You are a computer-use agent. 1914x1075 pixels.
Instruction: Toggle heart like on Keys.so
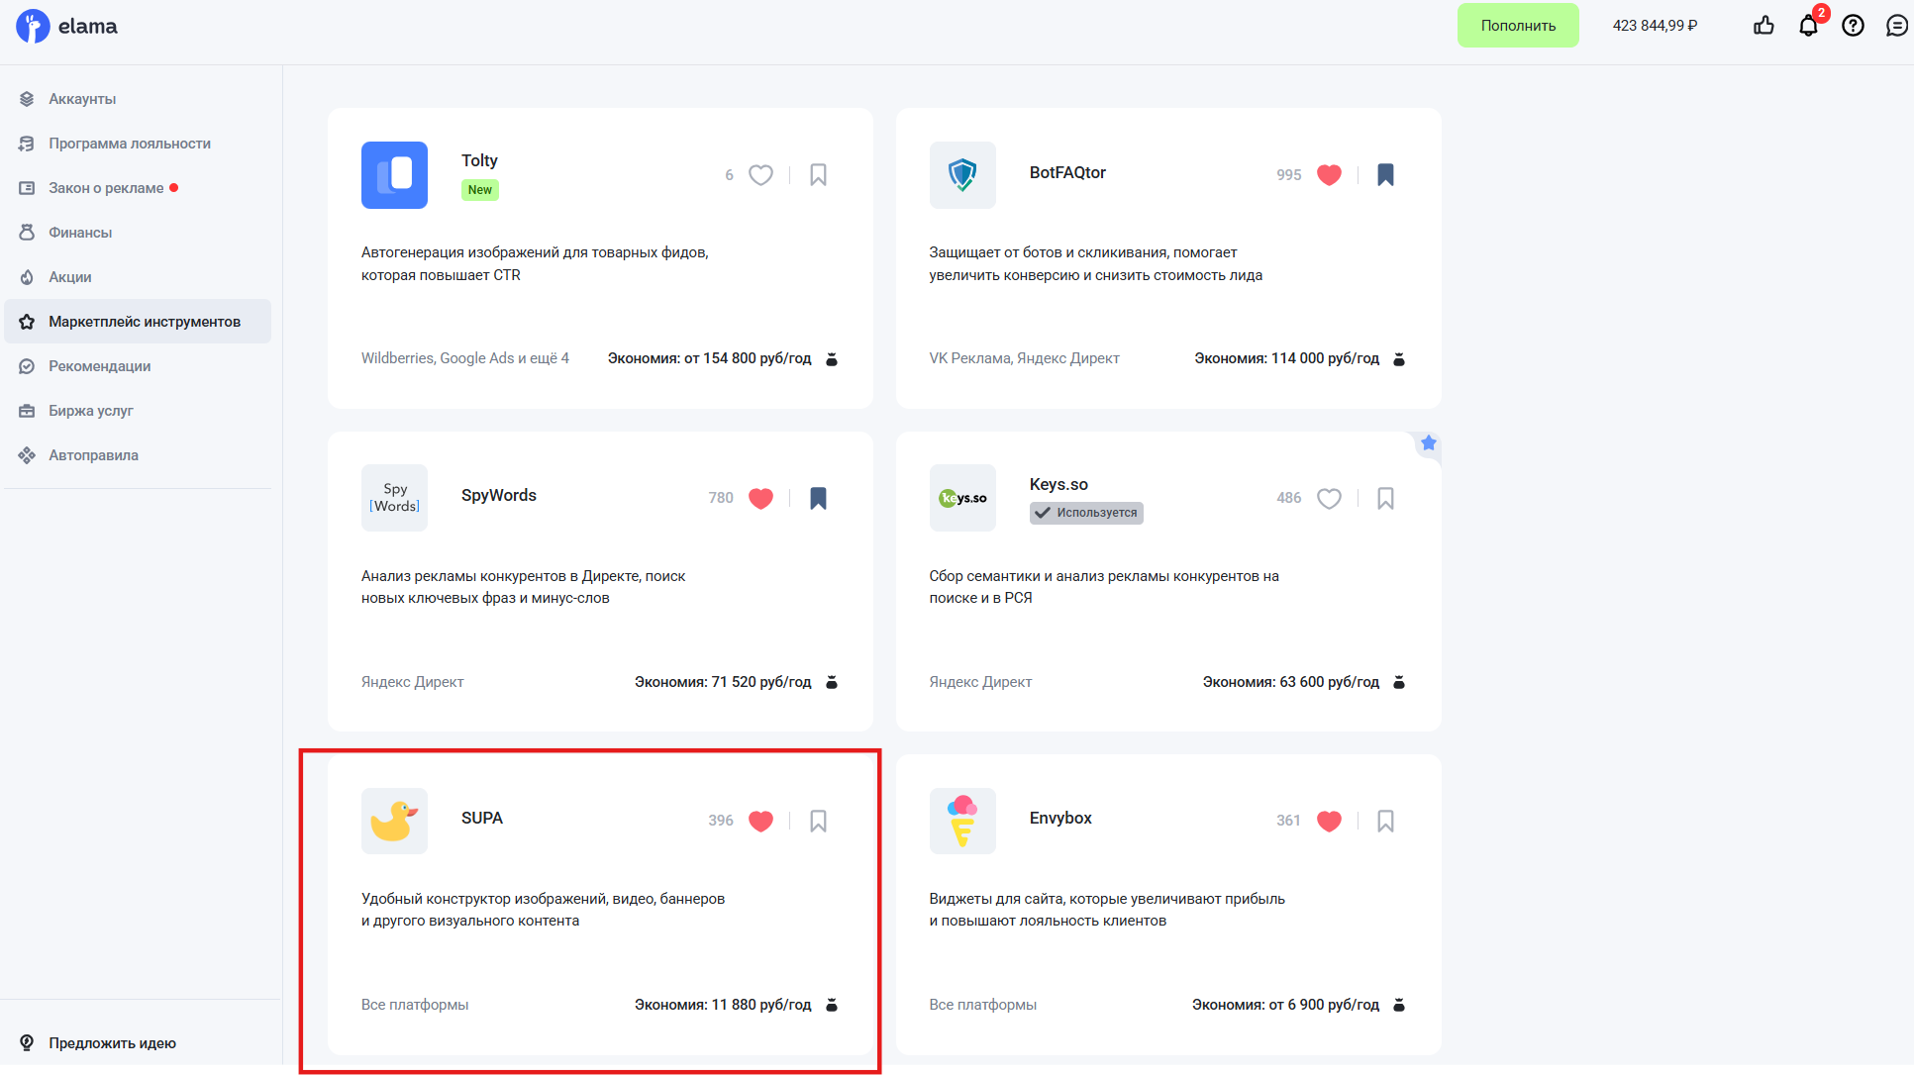(x=1329, y=498)
